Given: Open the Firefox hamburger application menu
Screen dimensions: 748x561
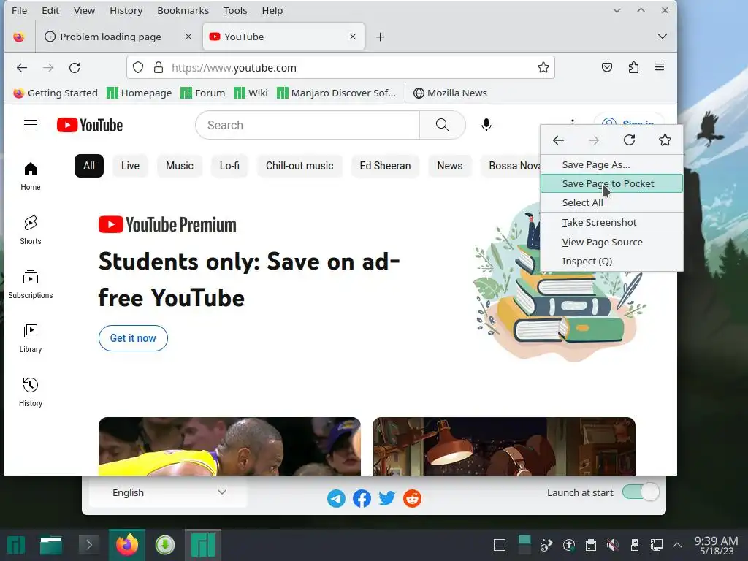Looking at the screenshot, I should 660,67.
